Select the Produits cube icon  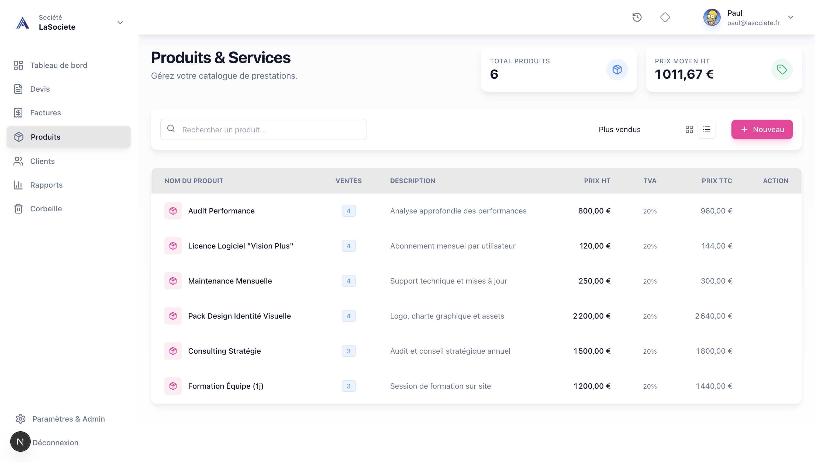[x=18, y=137]
